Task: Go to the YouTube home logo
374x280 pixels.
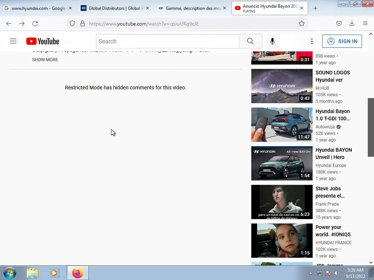Action: [x=43, y=41]
